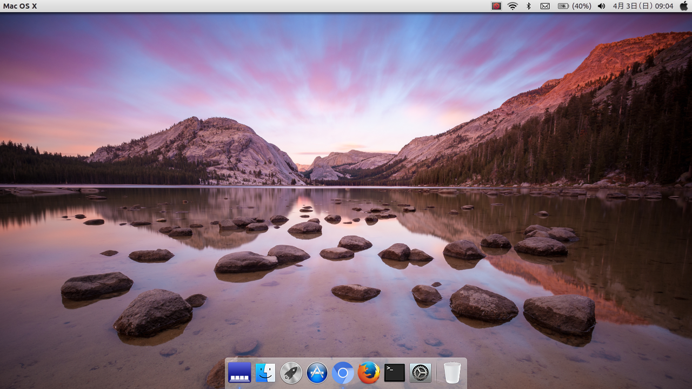
Task: Open the Show Desktop dock icon
Action: click(239, 372)
